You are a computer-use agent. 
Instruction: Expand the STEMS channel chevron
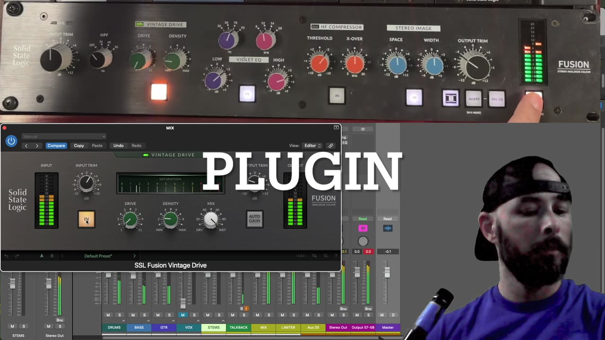tap(223, 321)
